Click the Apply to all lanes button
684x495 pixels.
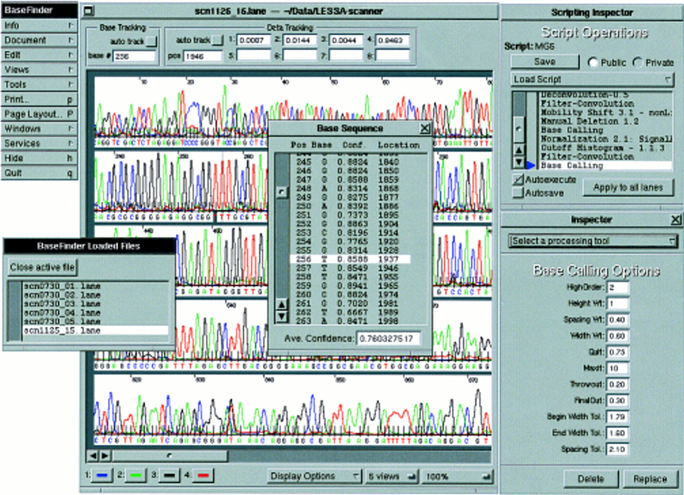(x=628, y=187)
